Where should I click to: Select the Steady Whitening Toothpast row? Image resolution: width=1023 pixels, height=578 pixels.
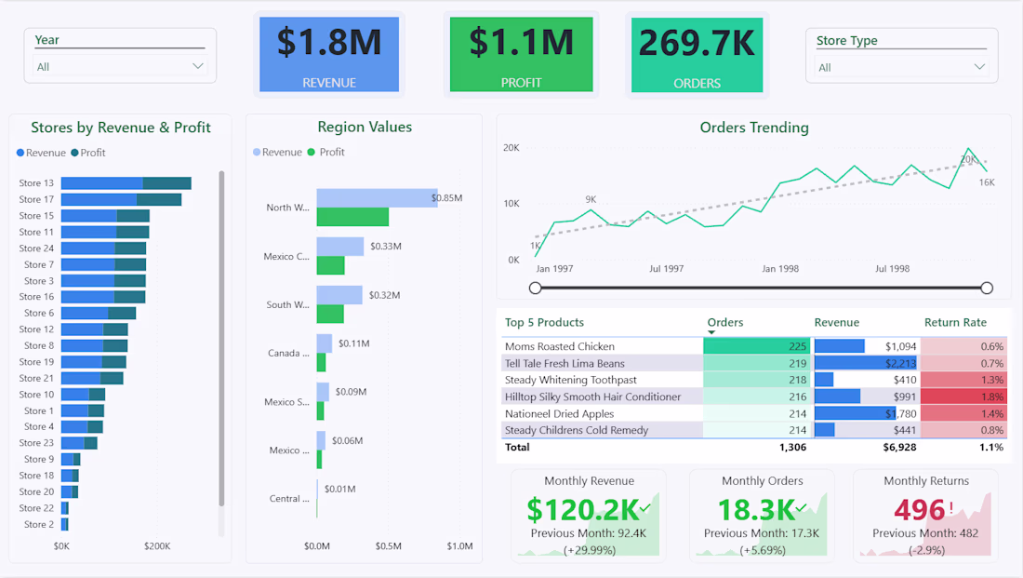pyautogui.click(x=753, y=380)
